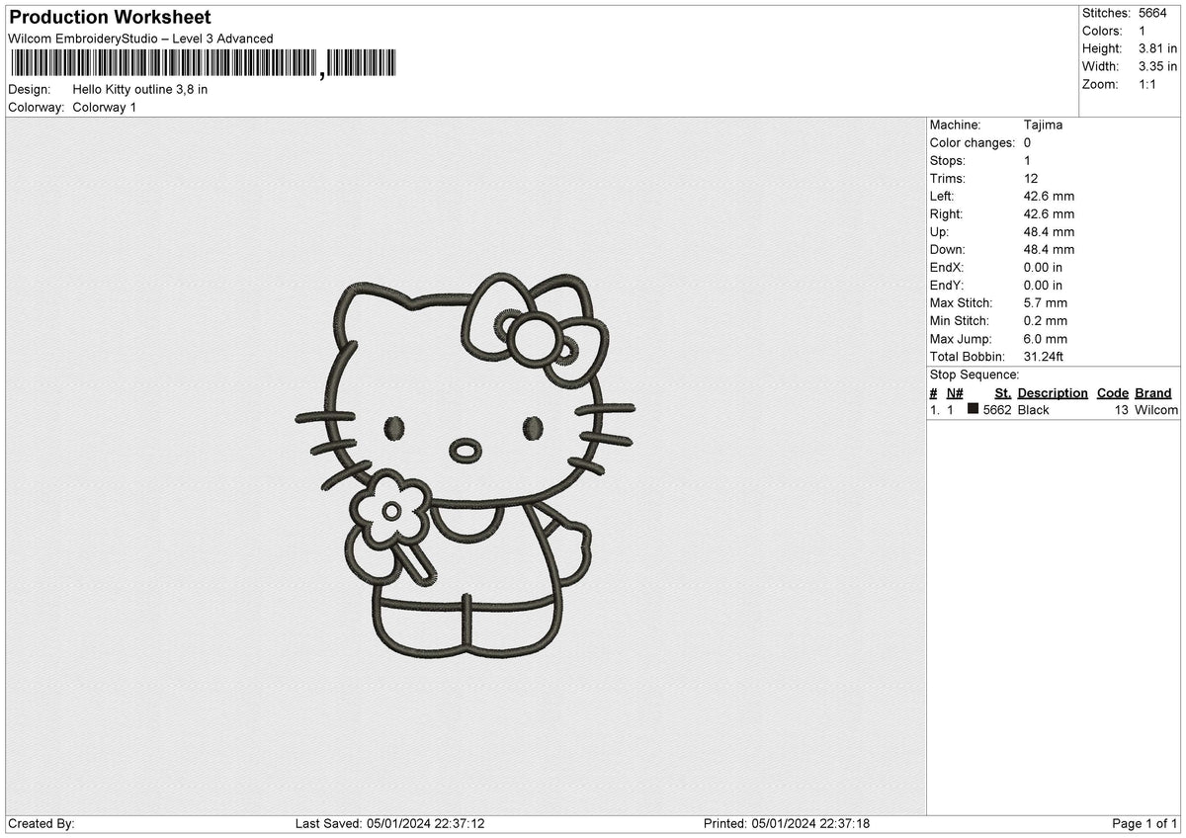
Task: Select the EndY value "0.00 in"
Action: [1044, 285]
